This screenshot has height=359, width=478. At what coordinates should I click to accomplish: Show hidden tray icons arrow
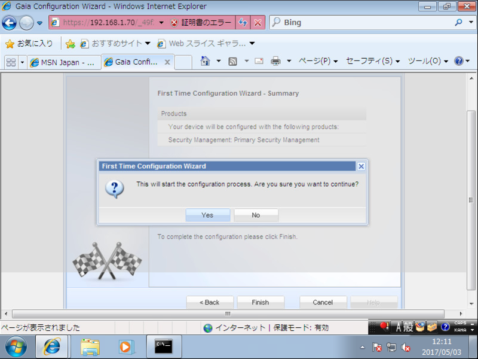tap(363, 347)
